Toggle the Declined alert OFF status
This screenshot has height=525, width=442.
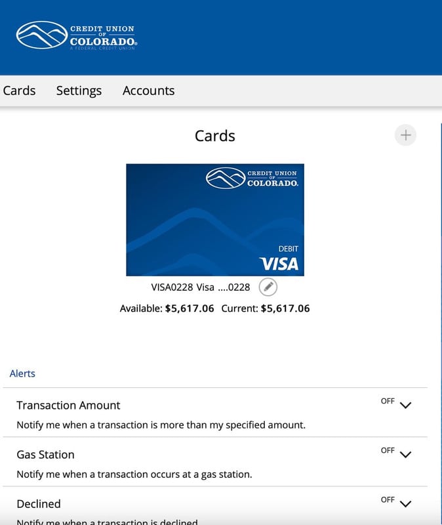coord(388,499)
